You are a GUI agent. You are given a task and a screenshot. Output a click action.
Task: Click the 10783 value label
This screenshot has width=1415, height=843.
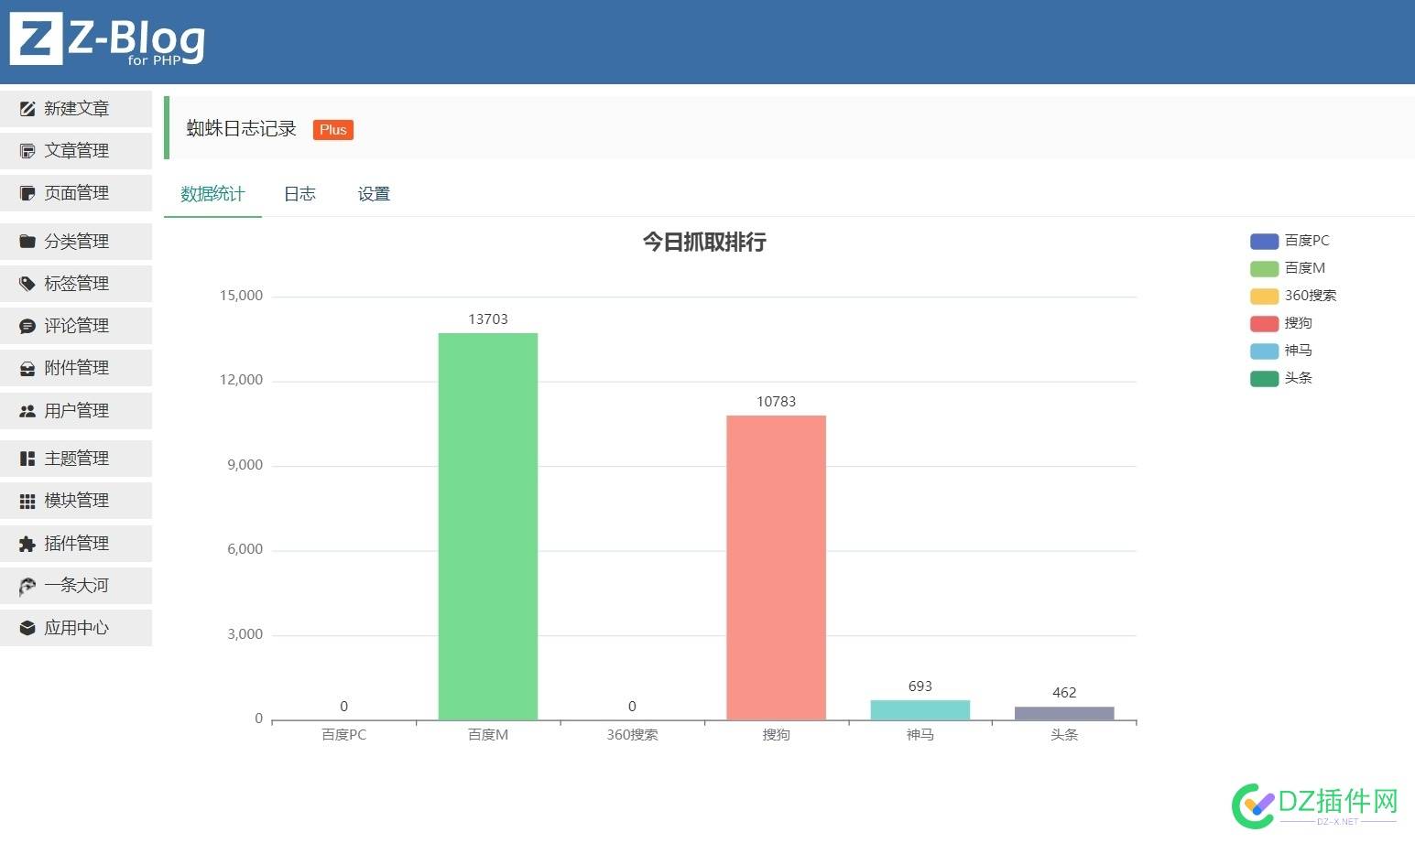776,402
